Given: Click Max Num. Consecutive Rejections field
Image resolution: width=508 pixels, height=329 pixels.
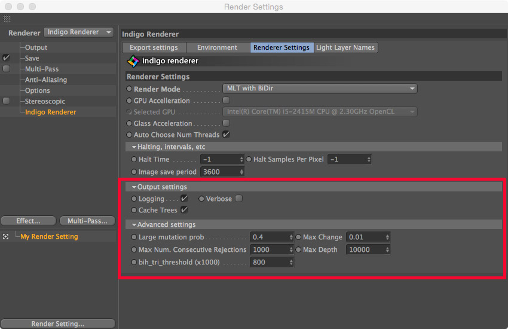Looking at the screenshot, I should pyautogui.click(x=271, y=249).
